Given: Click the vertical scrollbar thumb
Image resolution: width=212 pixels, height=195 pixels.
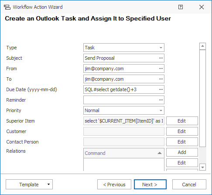Looking at the screenshot, I should pos(202,98).
